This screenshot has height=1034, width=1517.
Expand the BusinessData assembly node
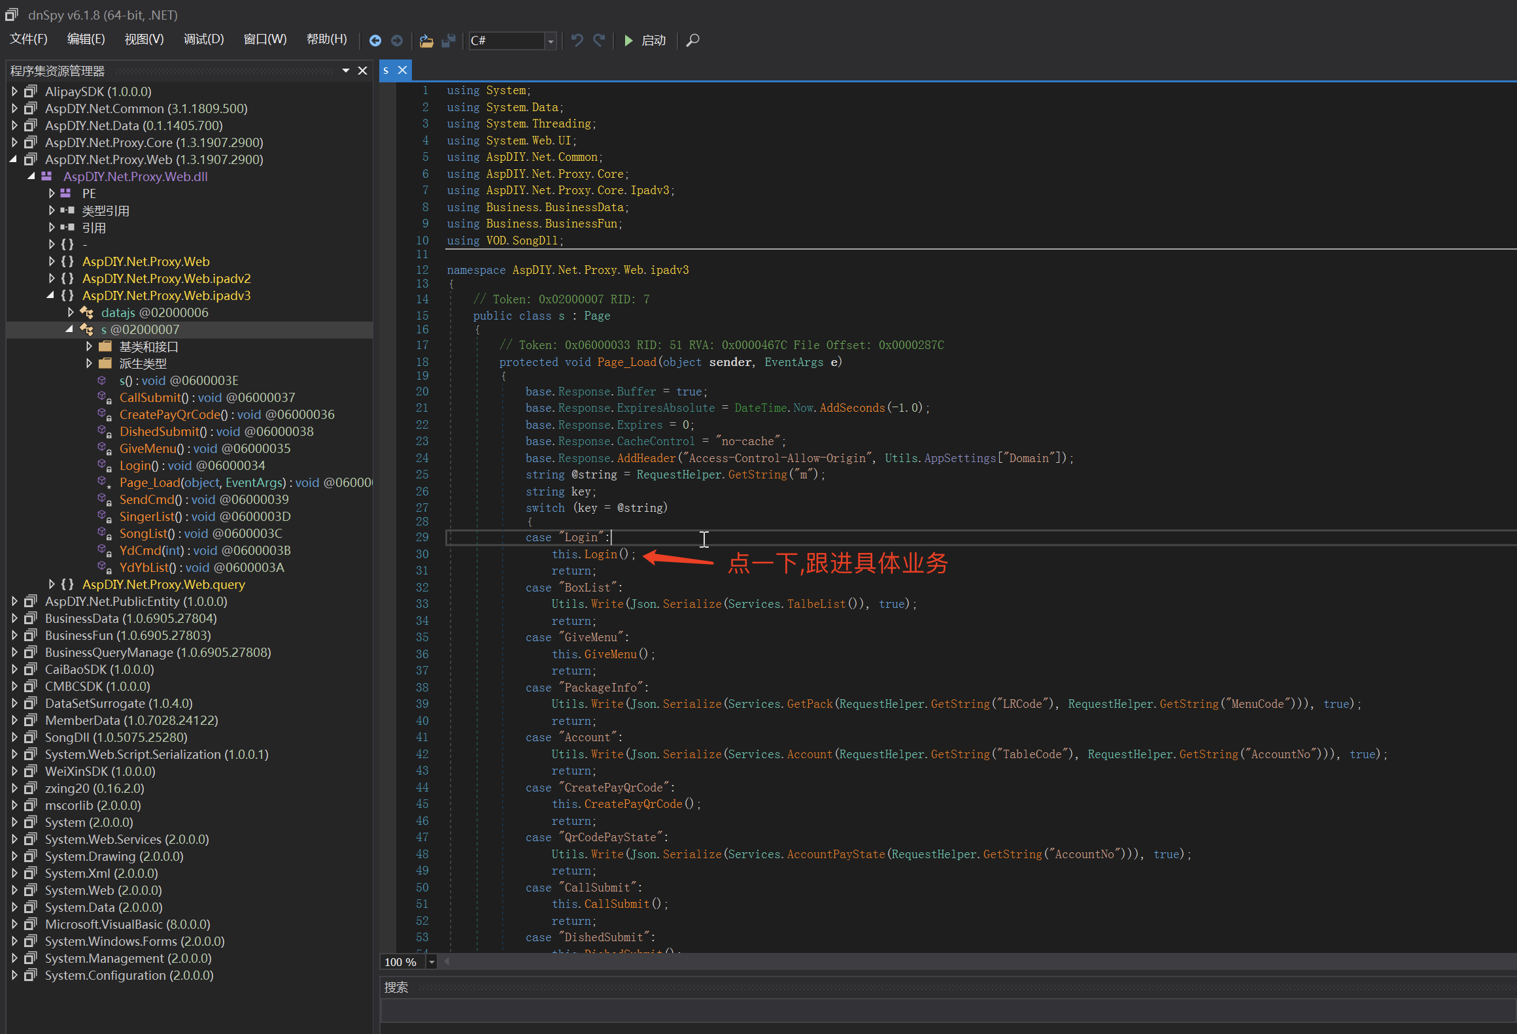point(14,618)
